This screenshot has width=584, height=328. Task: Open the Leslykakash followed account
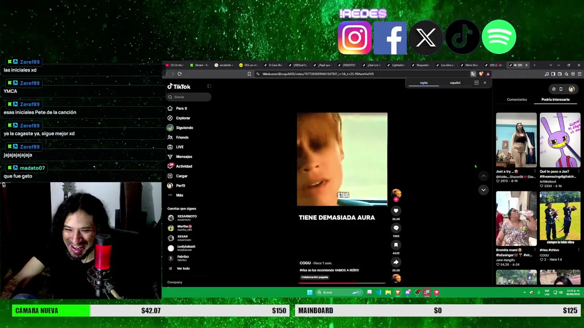pos(182,248)
